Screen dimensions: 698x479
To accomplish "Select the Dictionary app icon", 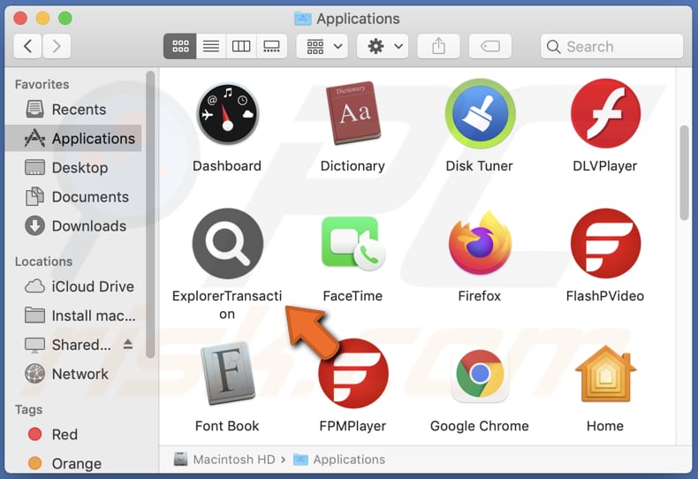I will point(353,113).
